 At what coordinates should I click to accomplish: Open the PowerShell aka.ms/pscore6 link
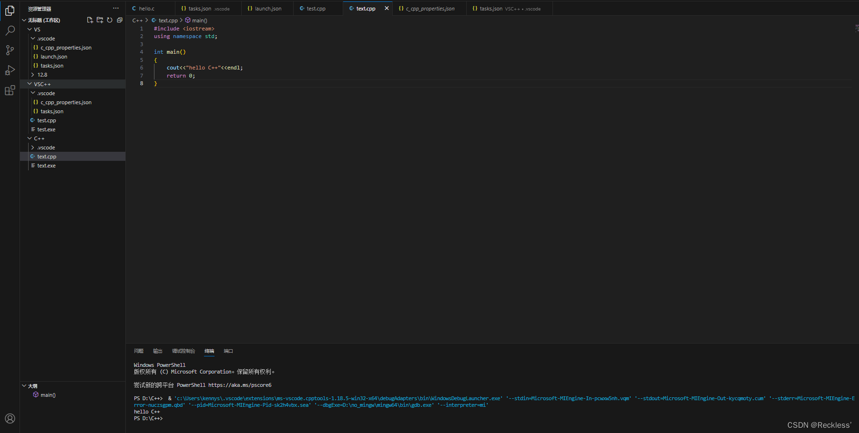tap(240, 385)
